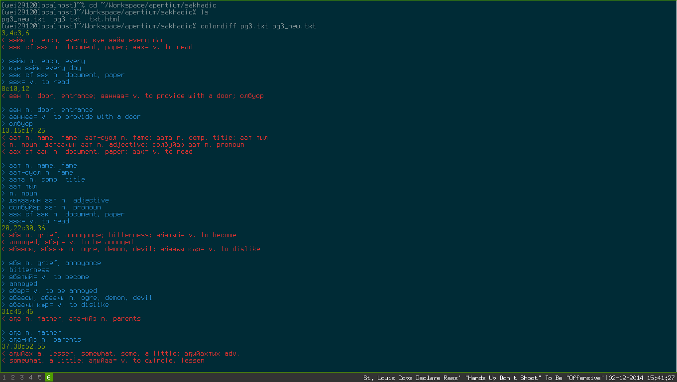Image resolution: width=677 pixels, height=382 pixels.
Task: Click red line 'grief, annoyance; bitterness'
Action: click(119, 235)
